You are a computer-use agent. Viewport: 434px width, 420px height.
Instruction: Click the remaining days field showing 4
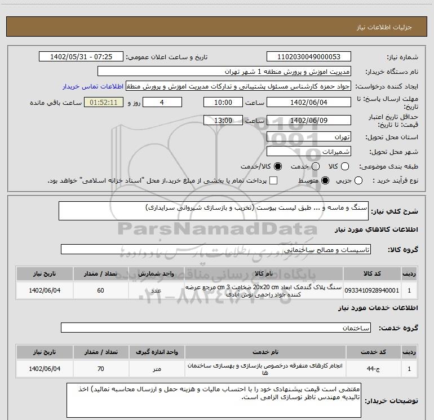pyautogui.click(x=162, y=103)
